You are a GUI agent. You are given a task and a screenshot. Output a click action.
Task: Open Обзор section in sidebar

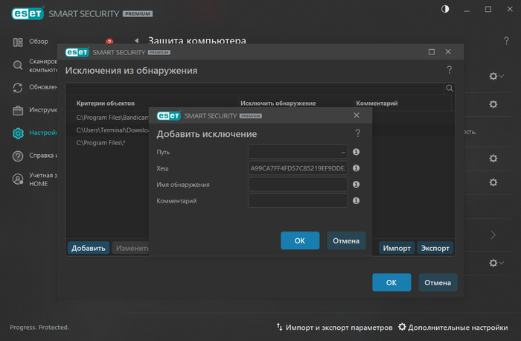[x=37, y=42]
